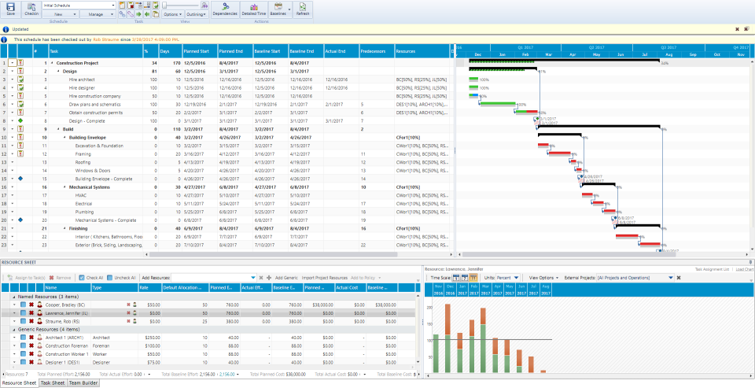Click the link tasks chain icon
The image size is (755, 388).
coord(123,14)
